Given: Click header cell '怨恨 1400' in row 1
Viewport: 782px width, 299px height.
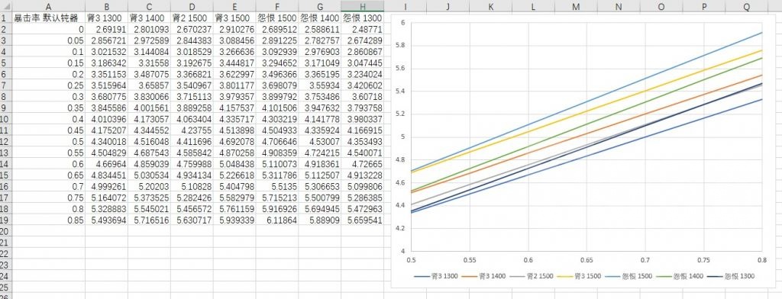Looking at the screenshot, I should [x=320, y=18].
